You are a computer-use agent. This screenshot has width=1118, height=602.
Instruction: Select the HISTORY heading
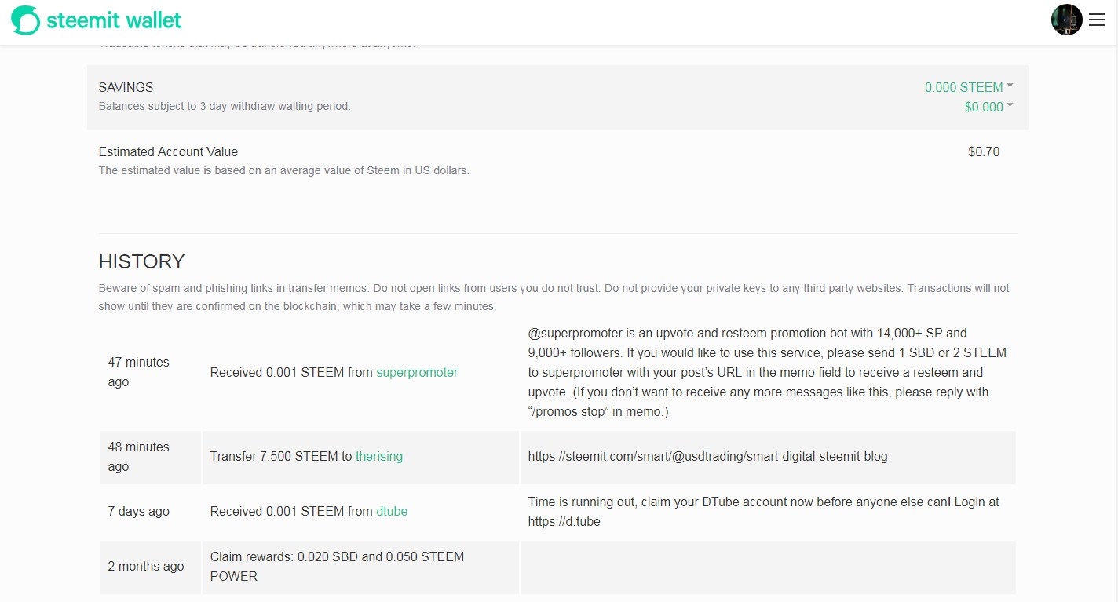click(x=141, y=261)
